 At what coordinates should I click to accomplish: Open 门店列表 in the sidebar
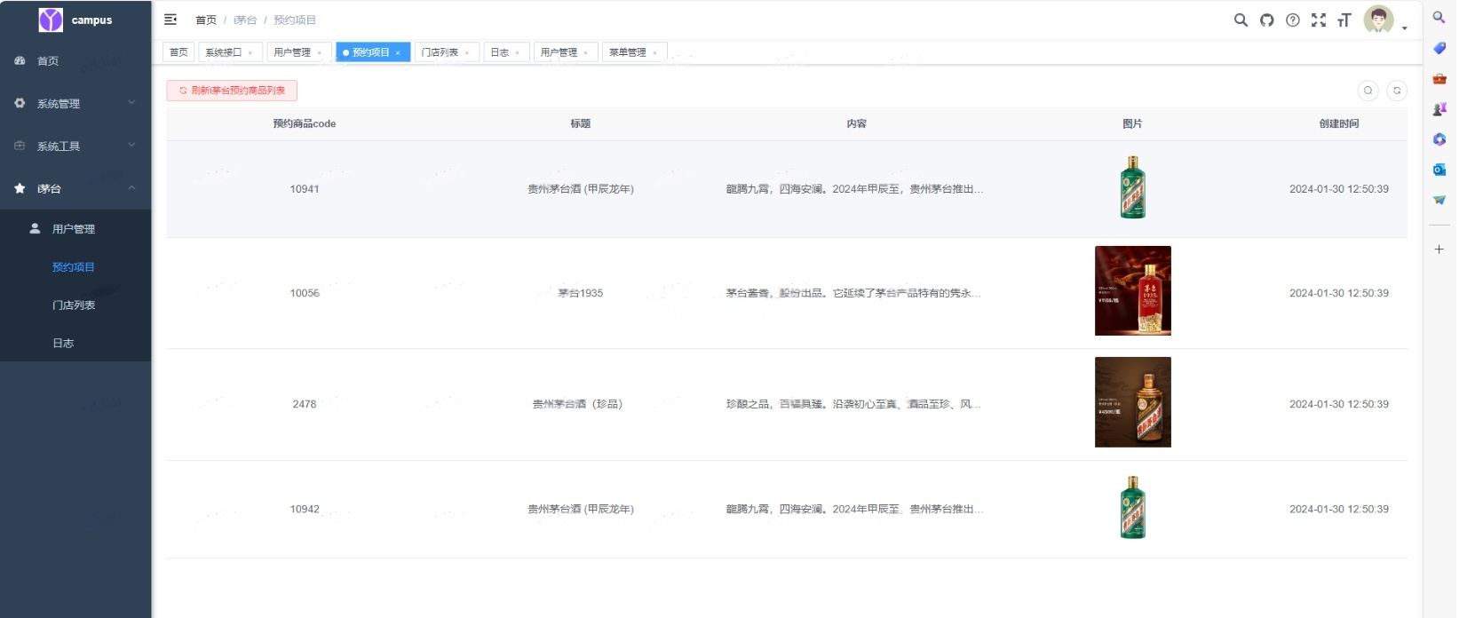click(75, 305)
